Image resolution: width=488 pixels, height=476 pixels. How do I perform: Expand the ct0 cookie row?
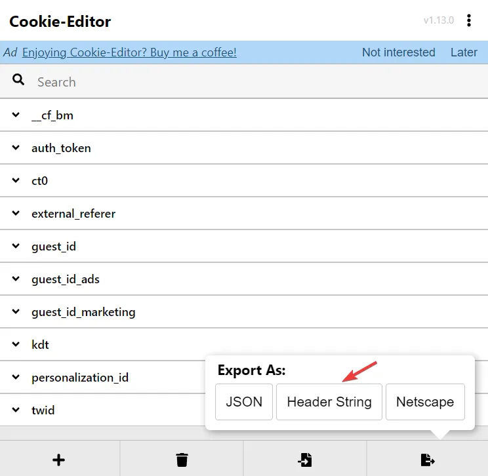click(x=16, y=180)
